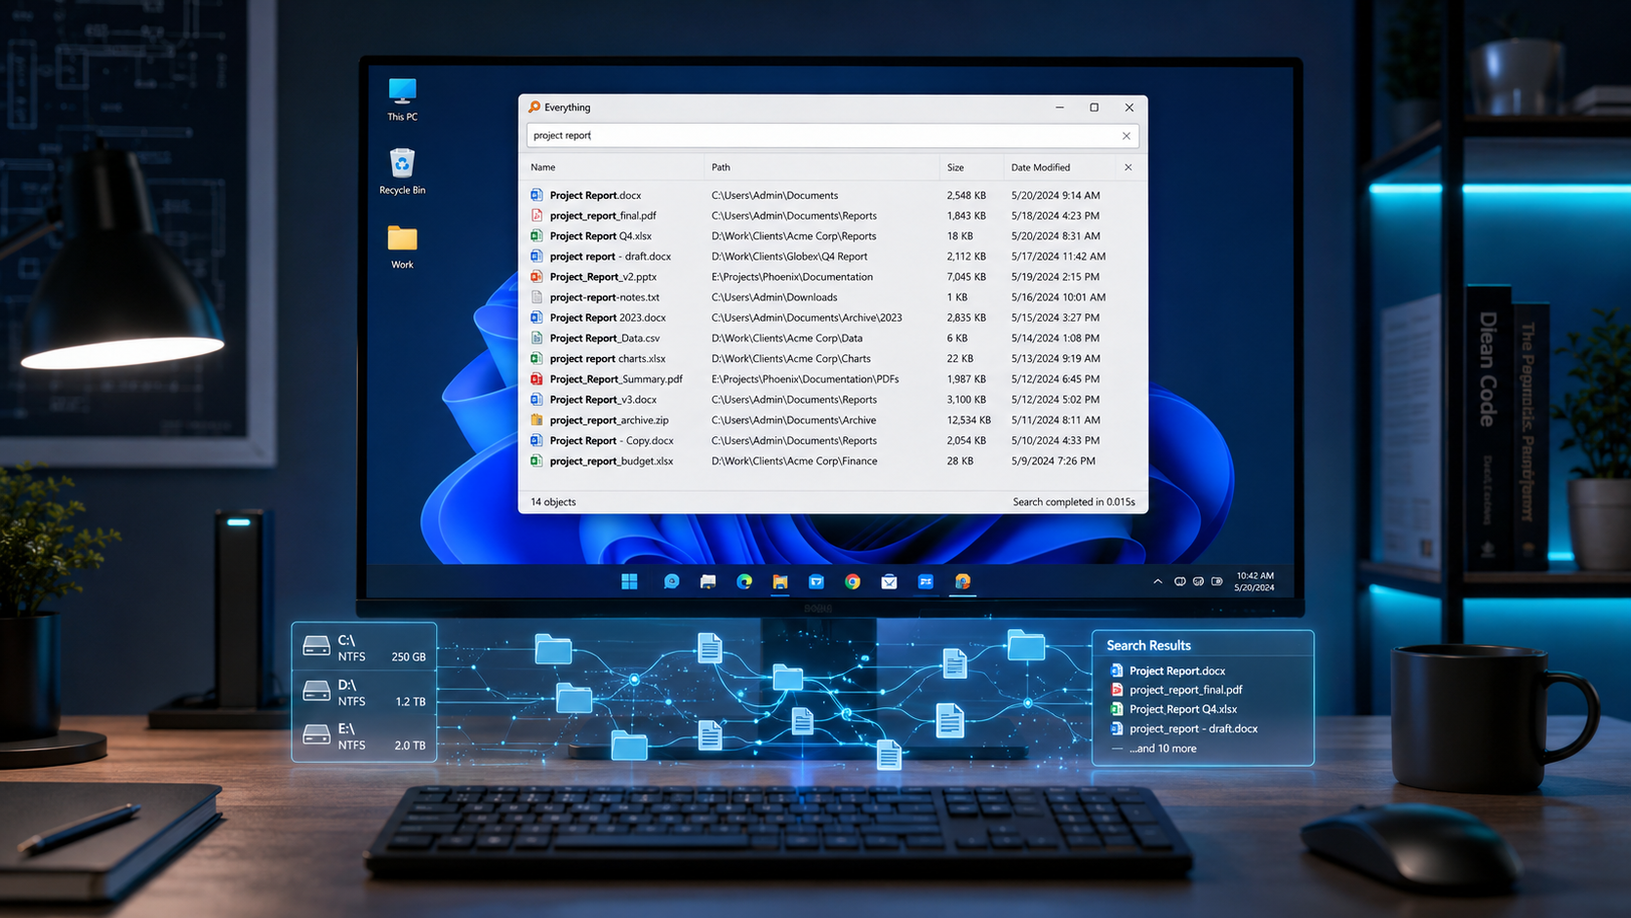Image resolution: width=1631 pixels, height=918 pixels.
Task: Click the PowerPoint icon of Project_Report_v2.pptx
Action: (537, 277)
